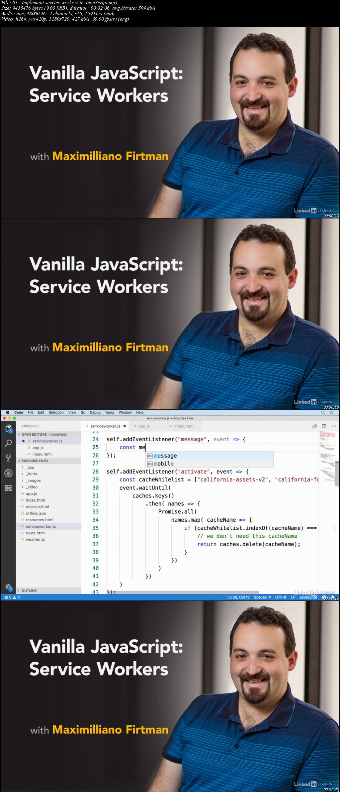Change the UTF-8 encoding in status bar
The width and height of the screenshot is (340, 792).
tap(281, 597)
